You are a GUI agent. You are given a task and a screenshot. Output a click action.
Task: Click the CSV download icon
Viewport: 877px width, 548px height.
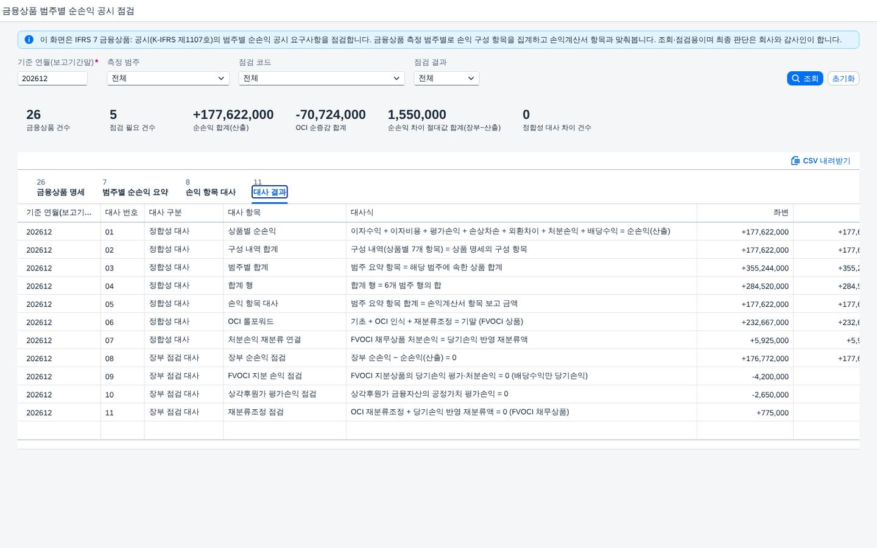tap(795, 161)
